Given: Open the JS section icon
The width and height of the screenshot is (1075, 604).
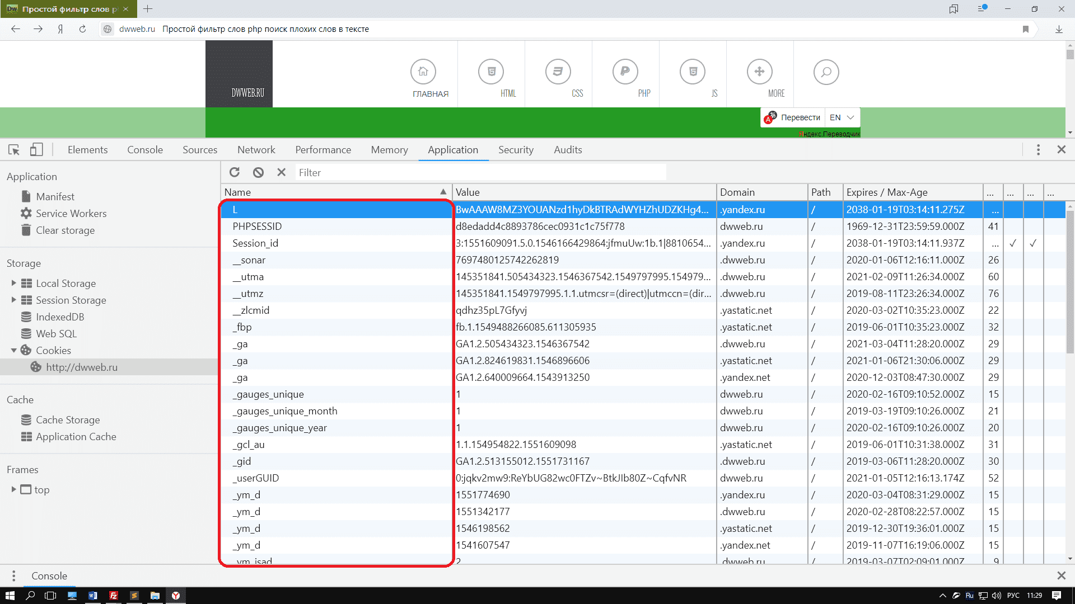Looking at the screenshot, I should tap(693, 72).
